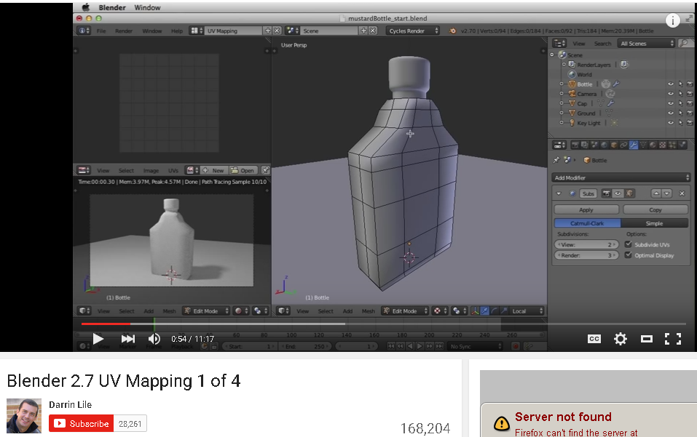
Task: Toggle Key Light visibility eye in outliner
Action: coord(670,123)
